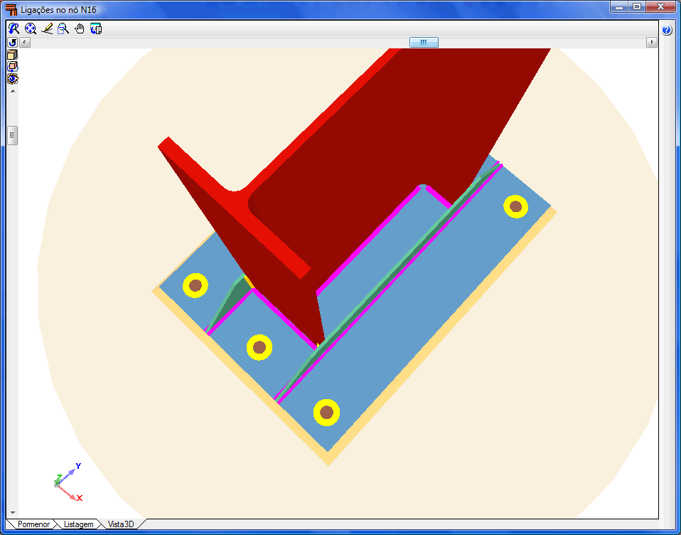Open the help question mark button
Viewport: 681px width, 535px height.
point(667,30)
